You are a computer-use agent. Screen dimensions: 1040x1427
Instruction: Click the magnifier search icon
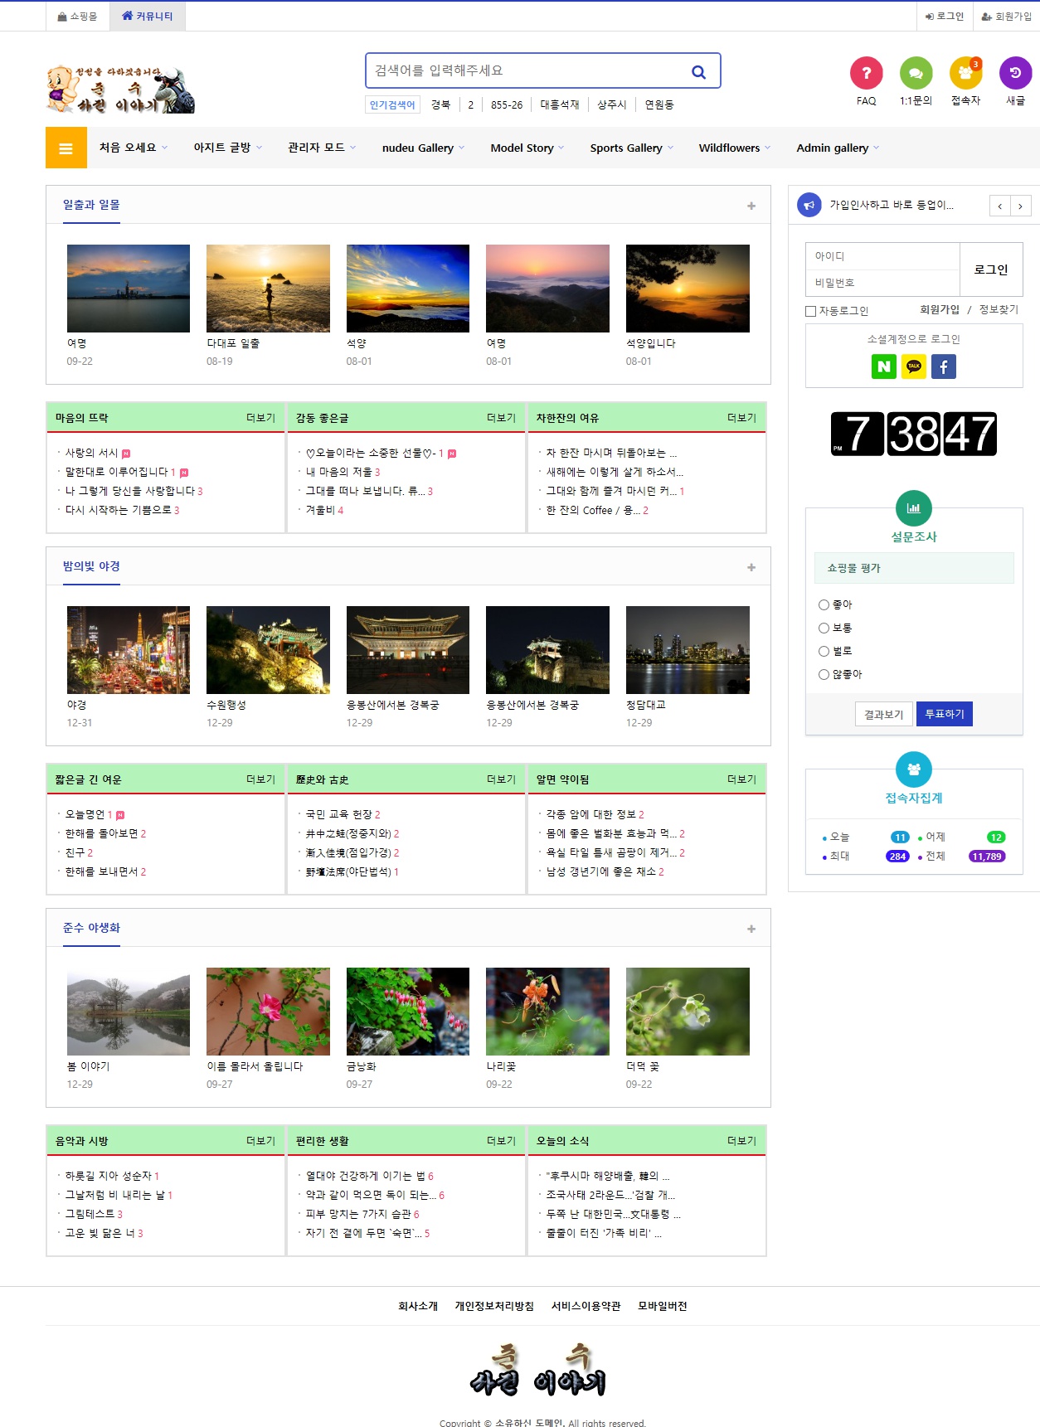698,72
